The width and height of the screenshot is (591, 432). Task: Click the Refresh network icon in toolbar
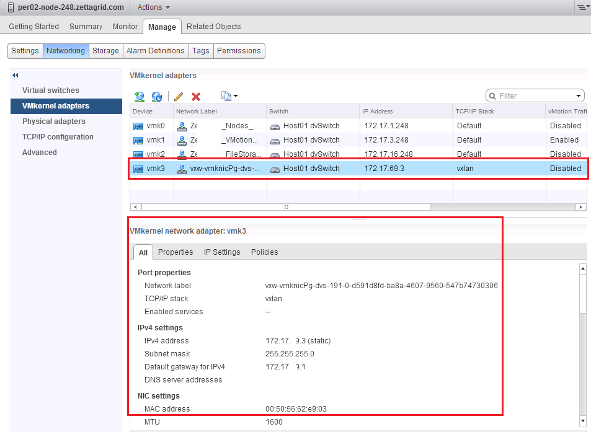pos(157,97)
